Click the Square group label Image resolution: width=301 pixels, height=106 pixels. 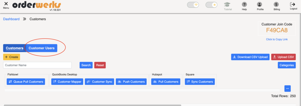pos(190,74)
